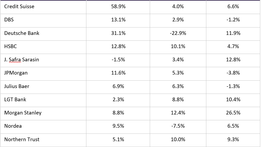Viewport: 261px width, 147px height.
Task: Click the 10.1% HSBC cell
Action: pyautogui.click(x=178, y=46)
